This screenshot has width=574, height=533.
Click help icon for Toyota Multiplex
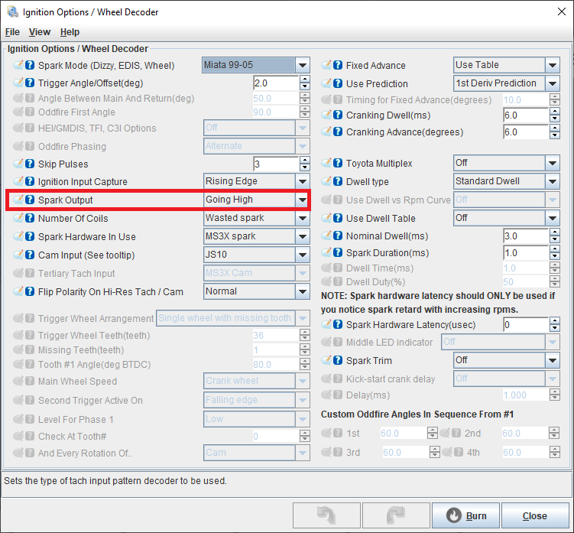(x=338, y=163)
